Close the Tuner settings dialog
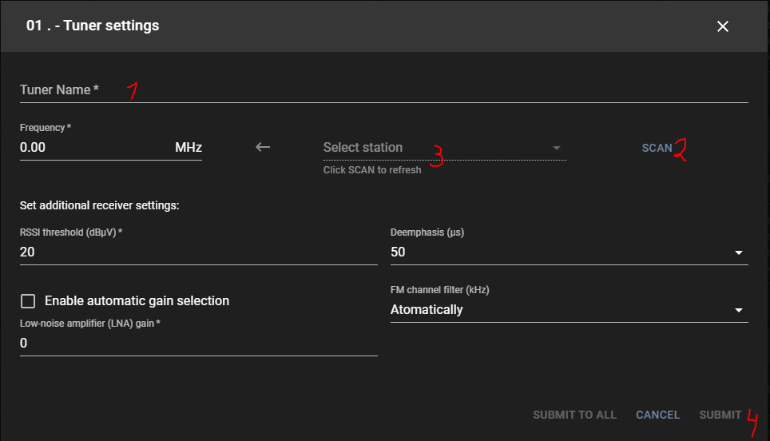Screen dimensions: 770x441 723,26
